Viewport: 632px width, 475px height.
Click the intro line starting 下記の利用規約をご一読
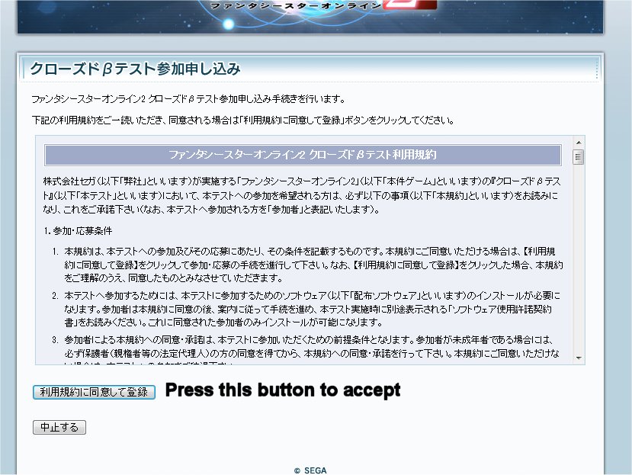click(243, 120)
